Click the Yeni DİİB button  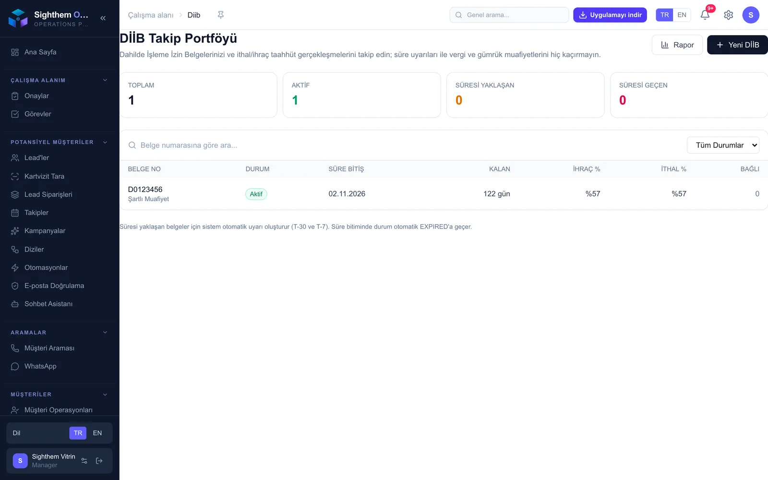[x=737, y=45]
